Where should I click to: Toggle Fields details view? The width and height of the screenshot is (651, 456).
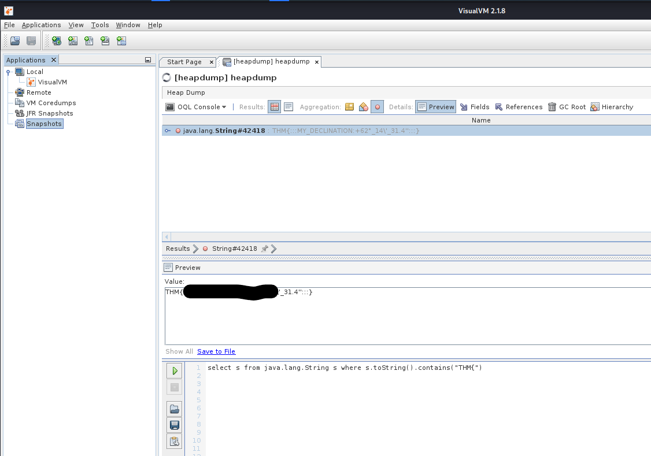click(474, 107)
